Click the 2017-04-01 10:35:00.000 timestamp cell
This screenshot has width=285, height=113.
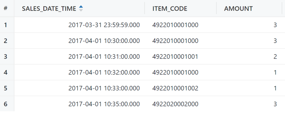point(104,104)
